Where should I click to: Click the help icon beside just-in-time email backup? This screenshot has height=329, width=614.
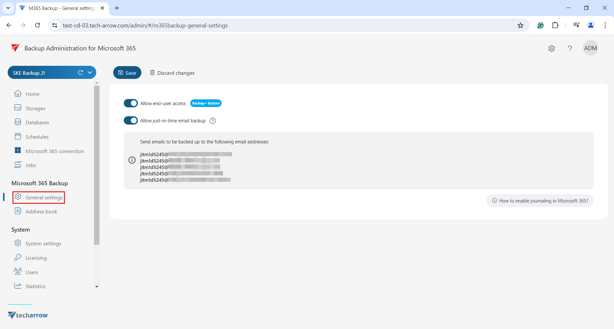point(213,121)
